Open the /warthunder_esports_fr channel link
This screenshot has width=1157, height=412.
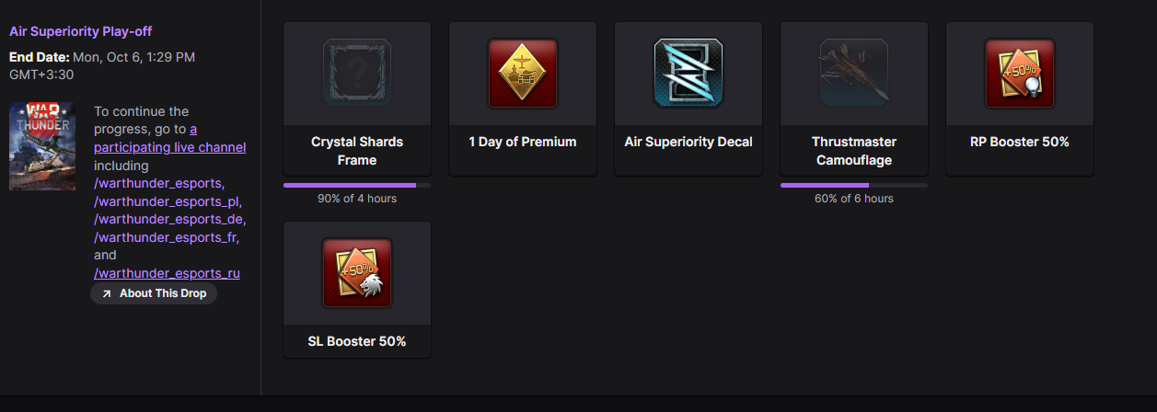point(167,237)
